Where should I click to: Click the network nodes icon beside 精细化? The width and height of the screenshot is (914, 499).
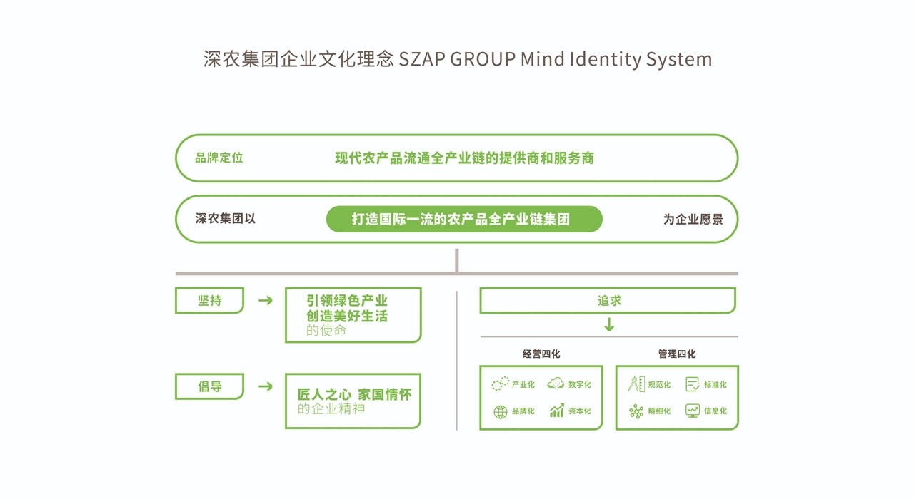click(x=636, y=411)
